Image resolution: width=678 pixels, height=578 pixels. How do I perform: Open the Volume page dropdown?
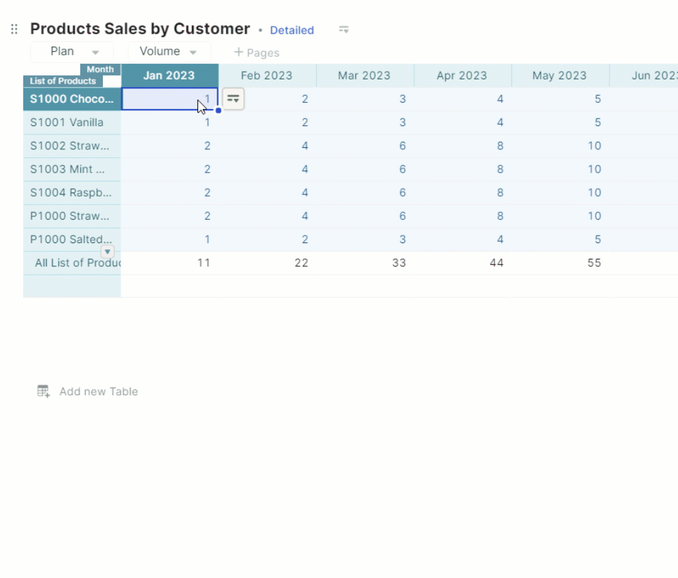click(x=169, y=52)
